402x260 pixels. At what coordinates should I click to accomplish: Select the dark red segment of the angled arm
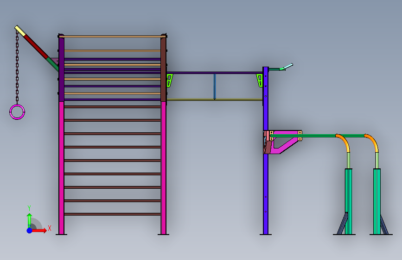(x=36, y=47)
